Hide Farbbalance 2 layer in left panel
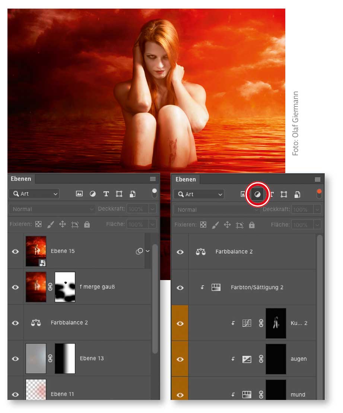The height and width of the screenshot is (413, 343). (x=16, y=323)
